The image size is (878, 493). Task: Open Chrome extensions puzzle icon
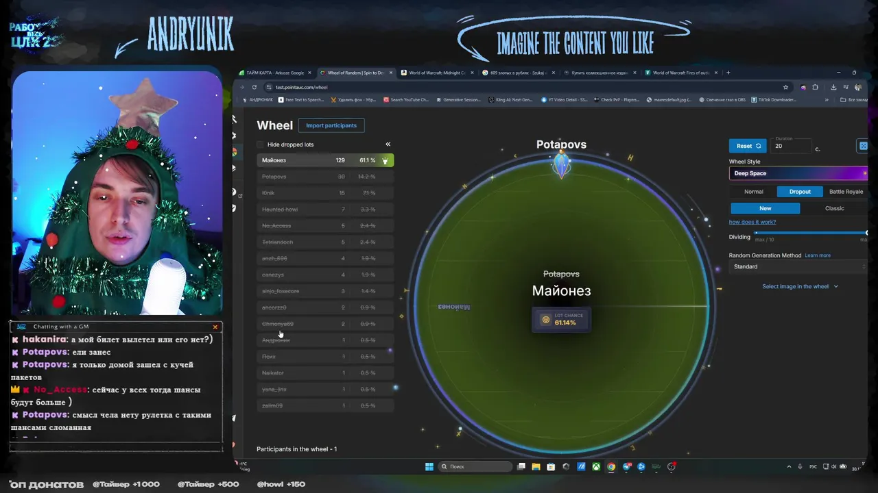pos(815,87)
